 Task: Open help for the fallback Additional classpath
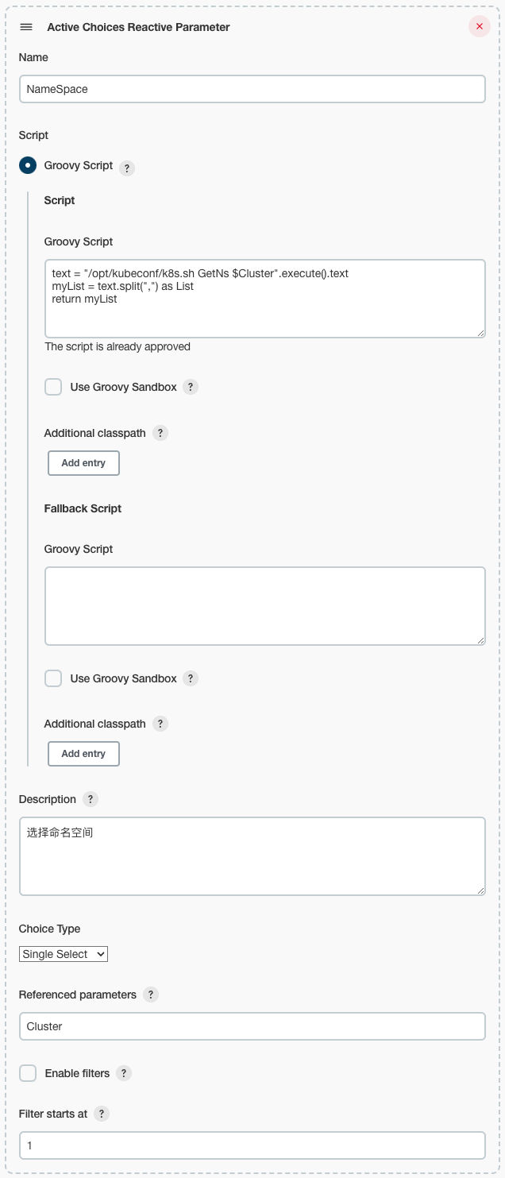160,724
